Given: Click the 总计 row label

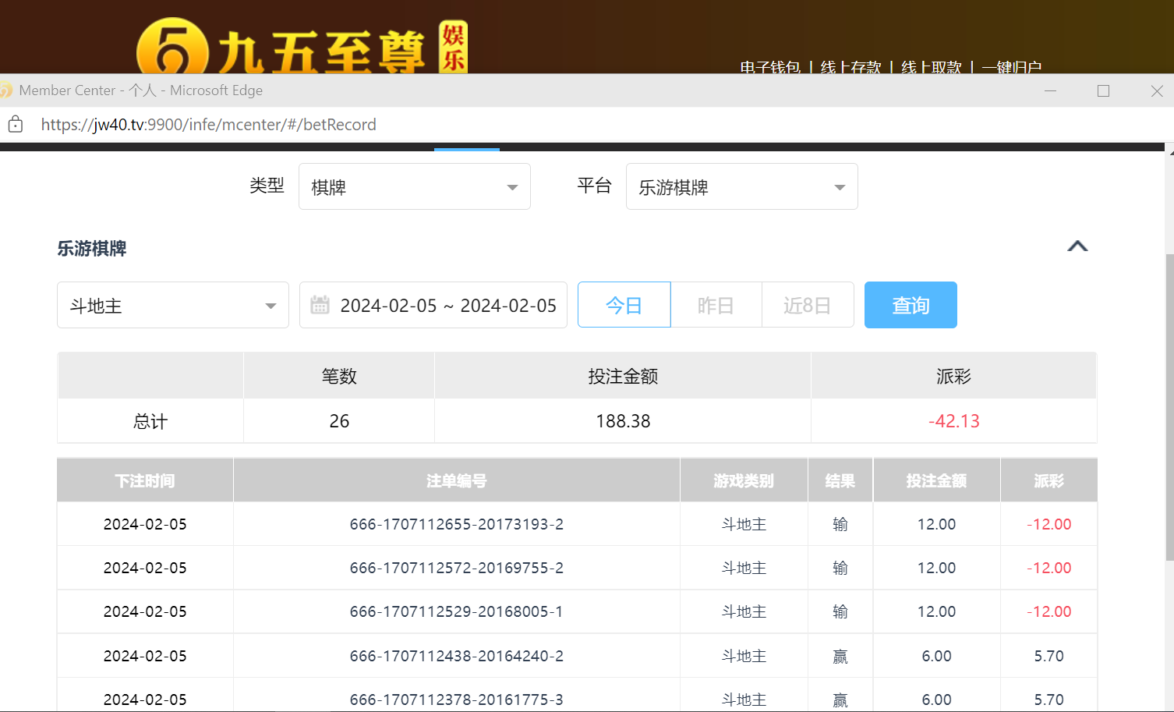Looking at the screenshot, I should pyautogui.click(x=150, y=421).
